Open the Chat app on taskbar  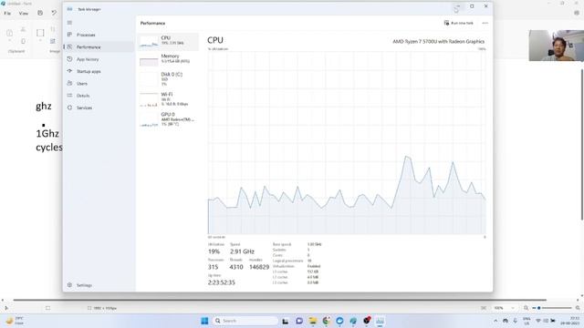299,321
